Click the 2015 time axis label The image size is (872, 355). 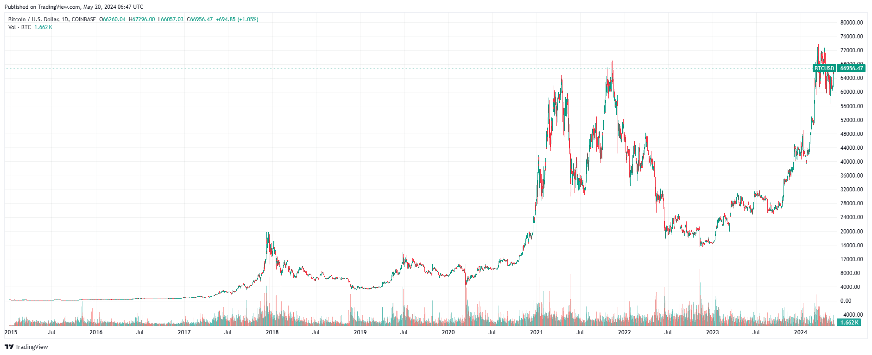11,332
